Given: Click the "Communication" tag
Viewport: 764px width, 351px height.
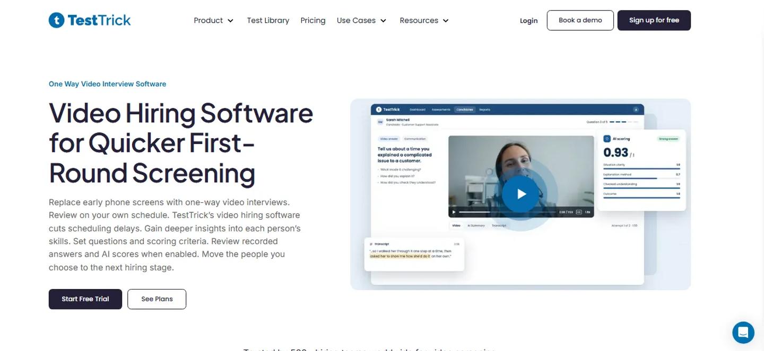Looking at the screenshot, I should (x=415, y=139).
